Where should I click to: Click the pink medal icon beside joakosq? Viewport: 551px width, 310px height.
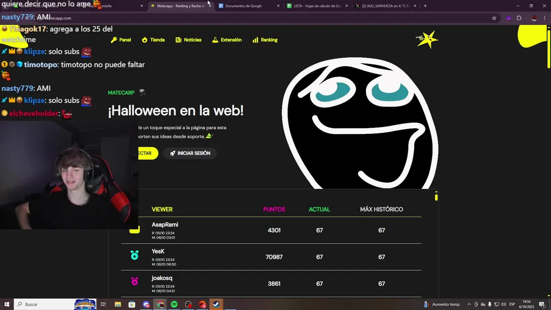click(x=135, y=281)
